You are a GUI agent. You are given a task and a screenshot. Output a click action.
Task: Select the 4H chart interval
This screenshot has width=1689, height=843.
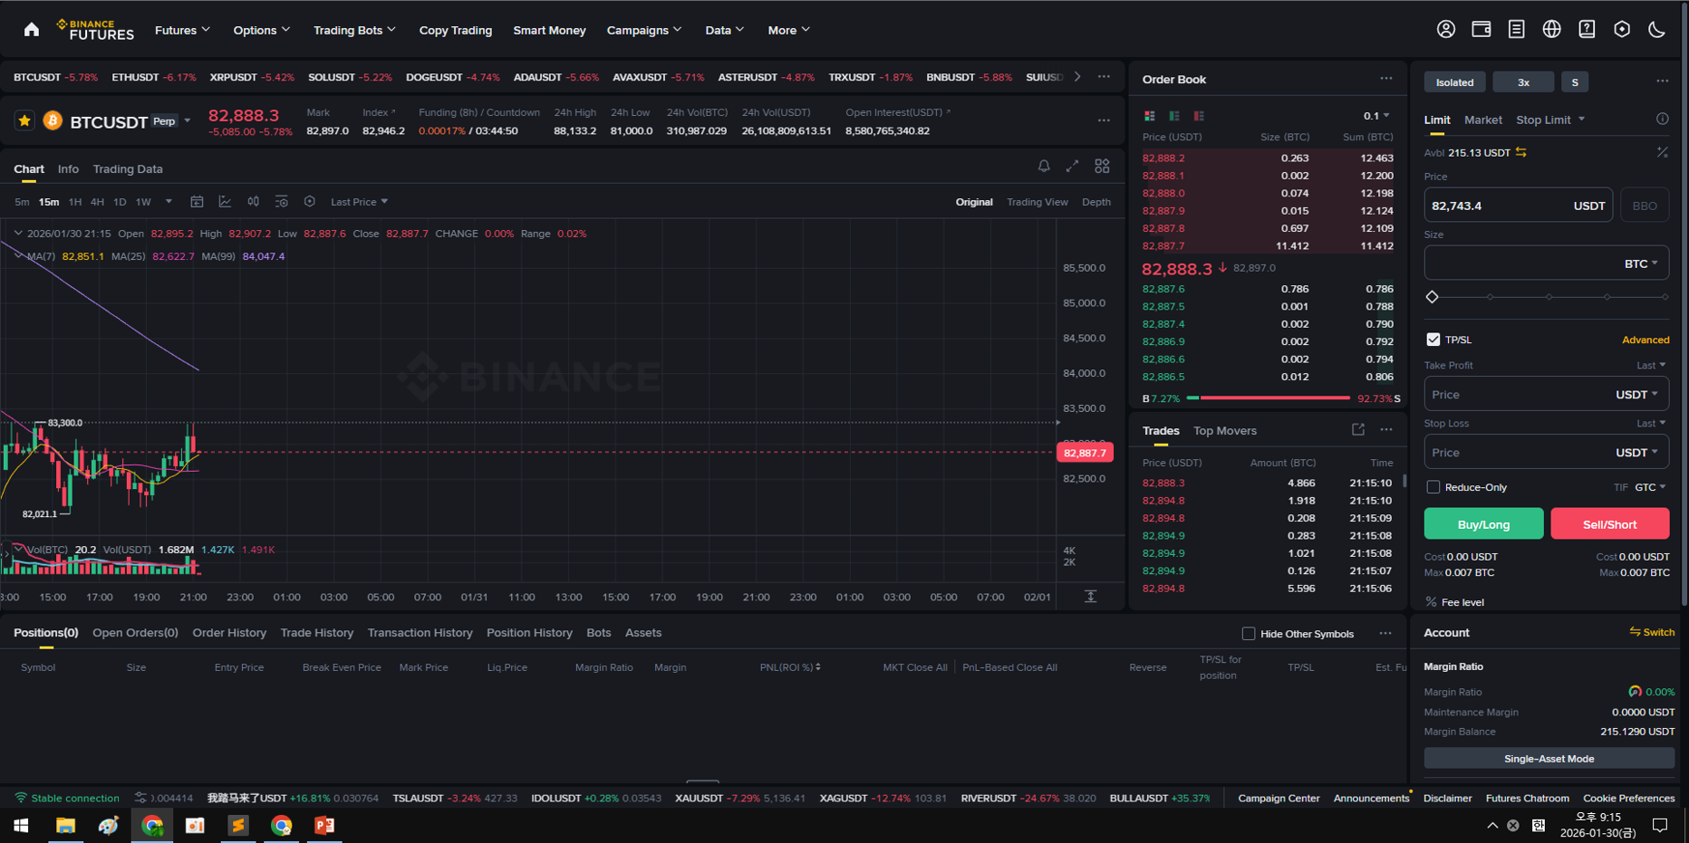(x=97, y=202)
